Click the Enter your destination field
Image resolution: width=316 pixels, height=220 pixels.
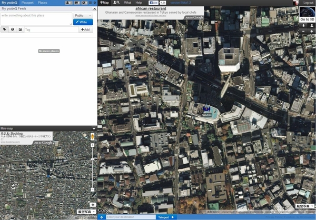click(x=131, y=217)
